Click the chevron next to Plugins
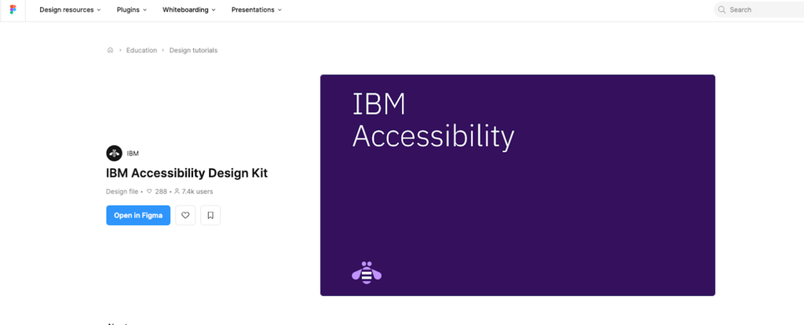804x325 pixels. pyautogui.click(x=145, y=9)
